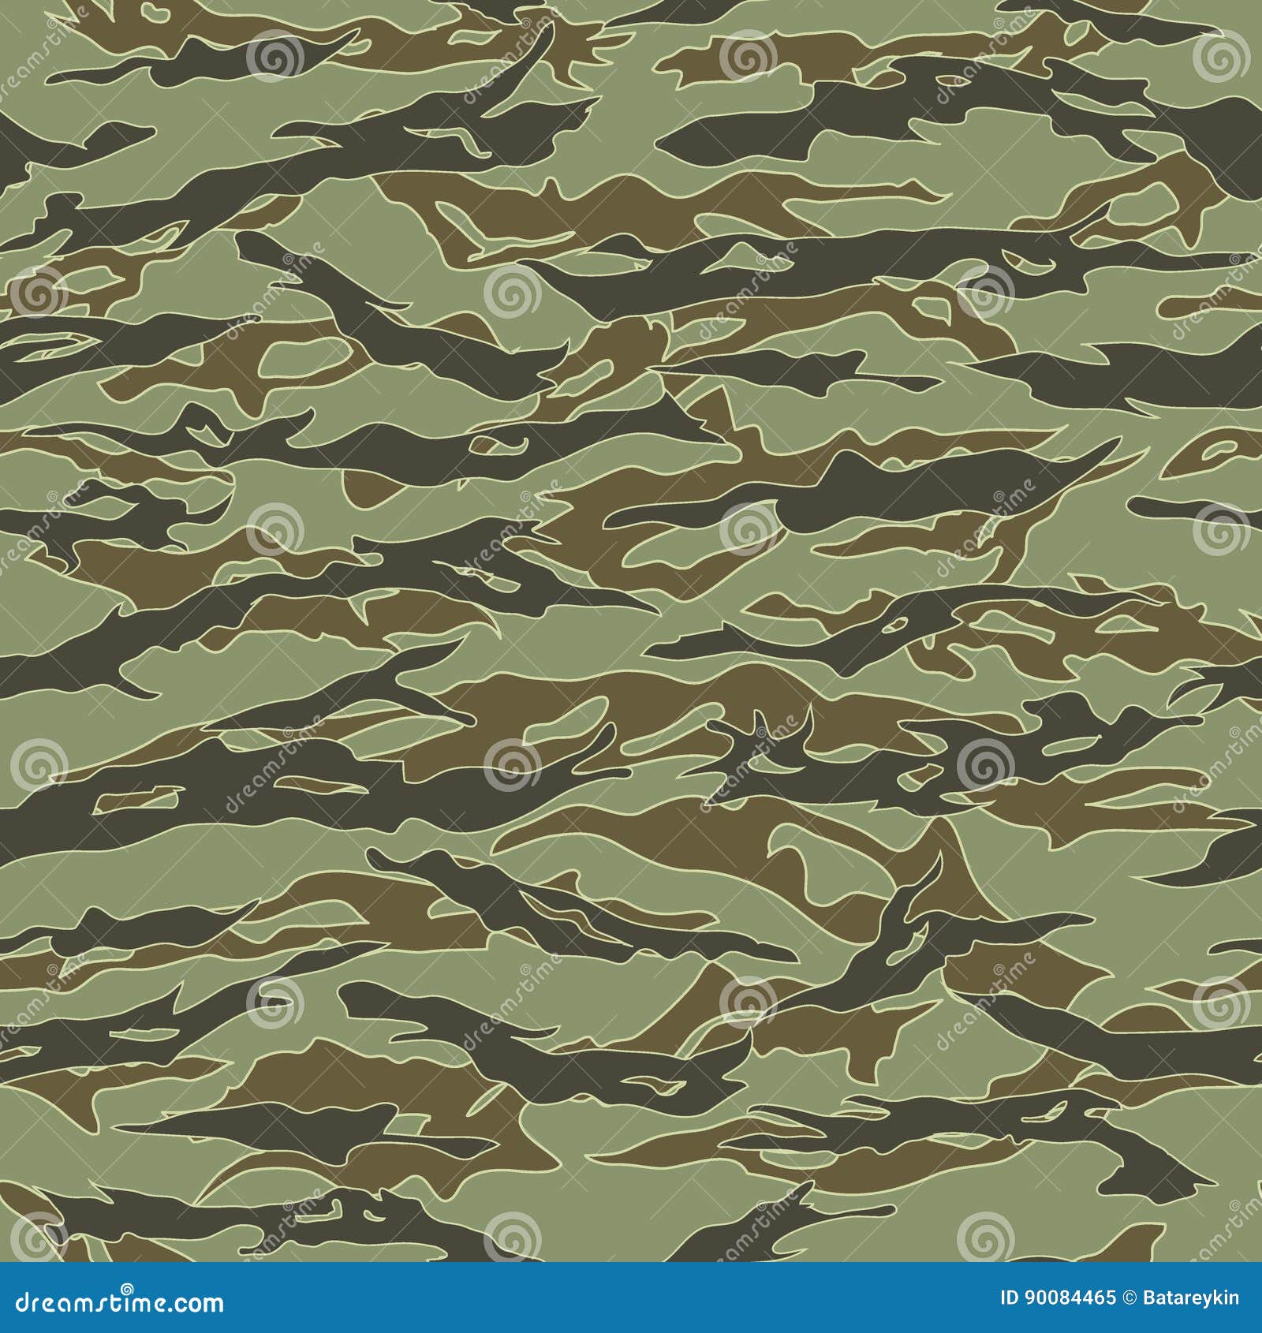Click the dreamstime.com logo in the footer
The image size is (1262, 1333).
(x=118, y=1303)
